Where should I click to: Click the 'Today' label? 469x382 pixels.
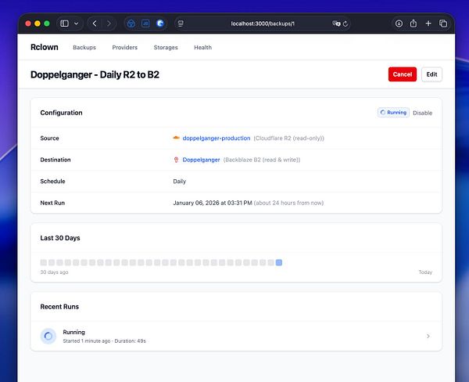pyautogui.click(x=425, y=272)
